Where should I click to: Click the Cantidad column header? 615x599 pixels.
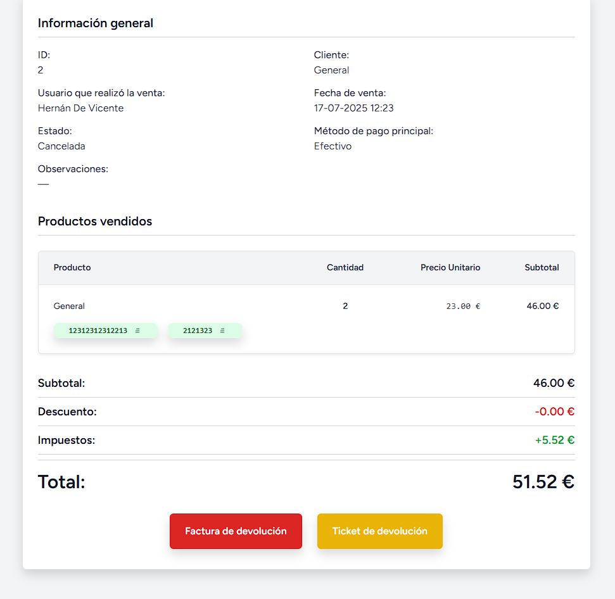[x=345, y=267]
